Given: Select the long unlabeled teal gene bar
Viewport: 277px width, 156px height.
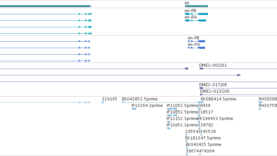Looking at the screenshot, I should tap(46, 6).
